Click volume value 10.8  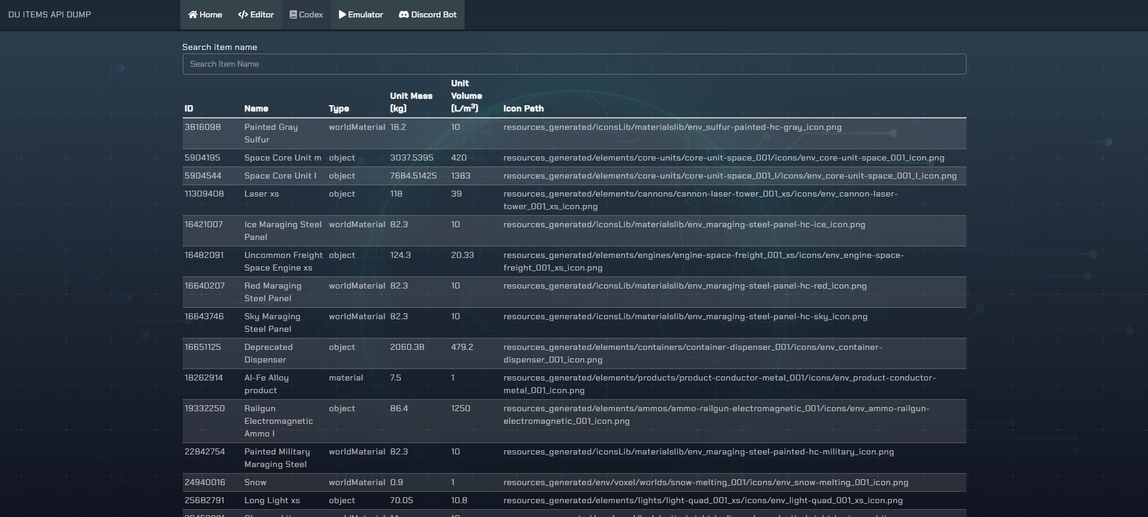pyautogui.click(x=459, y=500)
